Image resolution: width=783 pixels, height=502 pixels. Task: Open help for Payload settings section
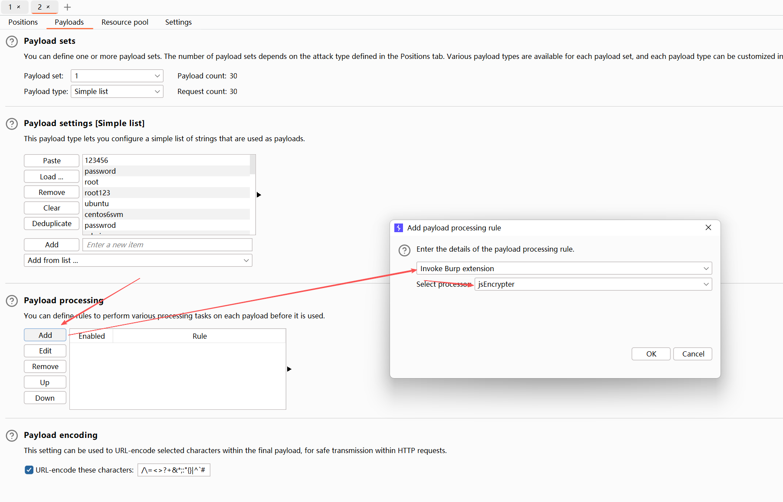(x=12, y=124)
